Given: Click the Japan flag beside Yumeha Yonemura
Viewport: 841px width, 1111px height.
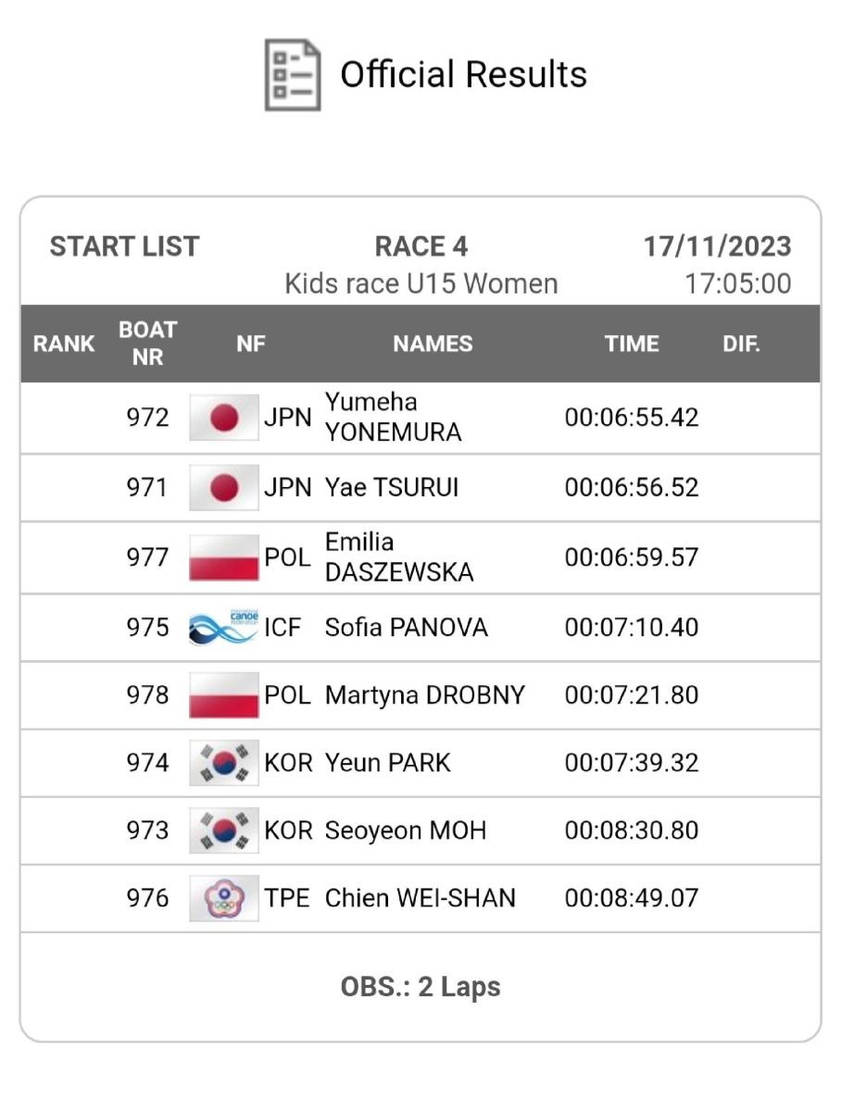Looking at the screenshot, I should tap(224, 418).
